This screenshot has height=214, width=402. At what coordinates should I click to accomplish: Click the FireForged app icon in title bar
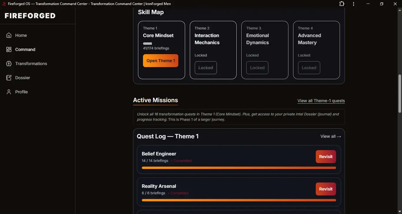pyautogui.click(x=4, y=4)
